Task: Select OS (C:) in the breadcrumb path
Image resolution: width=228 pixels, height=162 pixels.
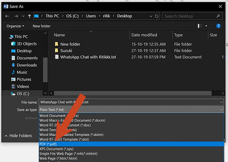Action: (x=73, y=16)
